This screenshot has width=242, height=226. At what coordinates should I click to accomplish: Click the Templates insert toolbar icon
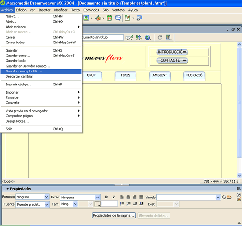(x=128, y=18)
